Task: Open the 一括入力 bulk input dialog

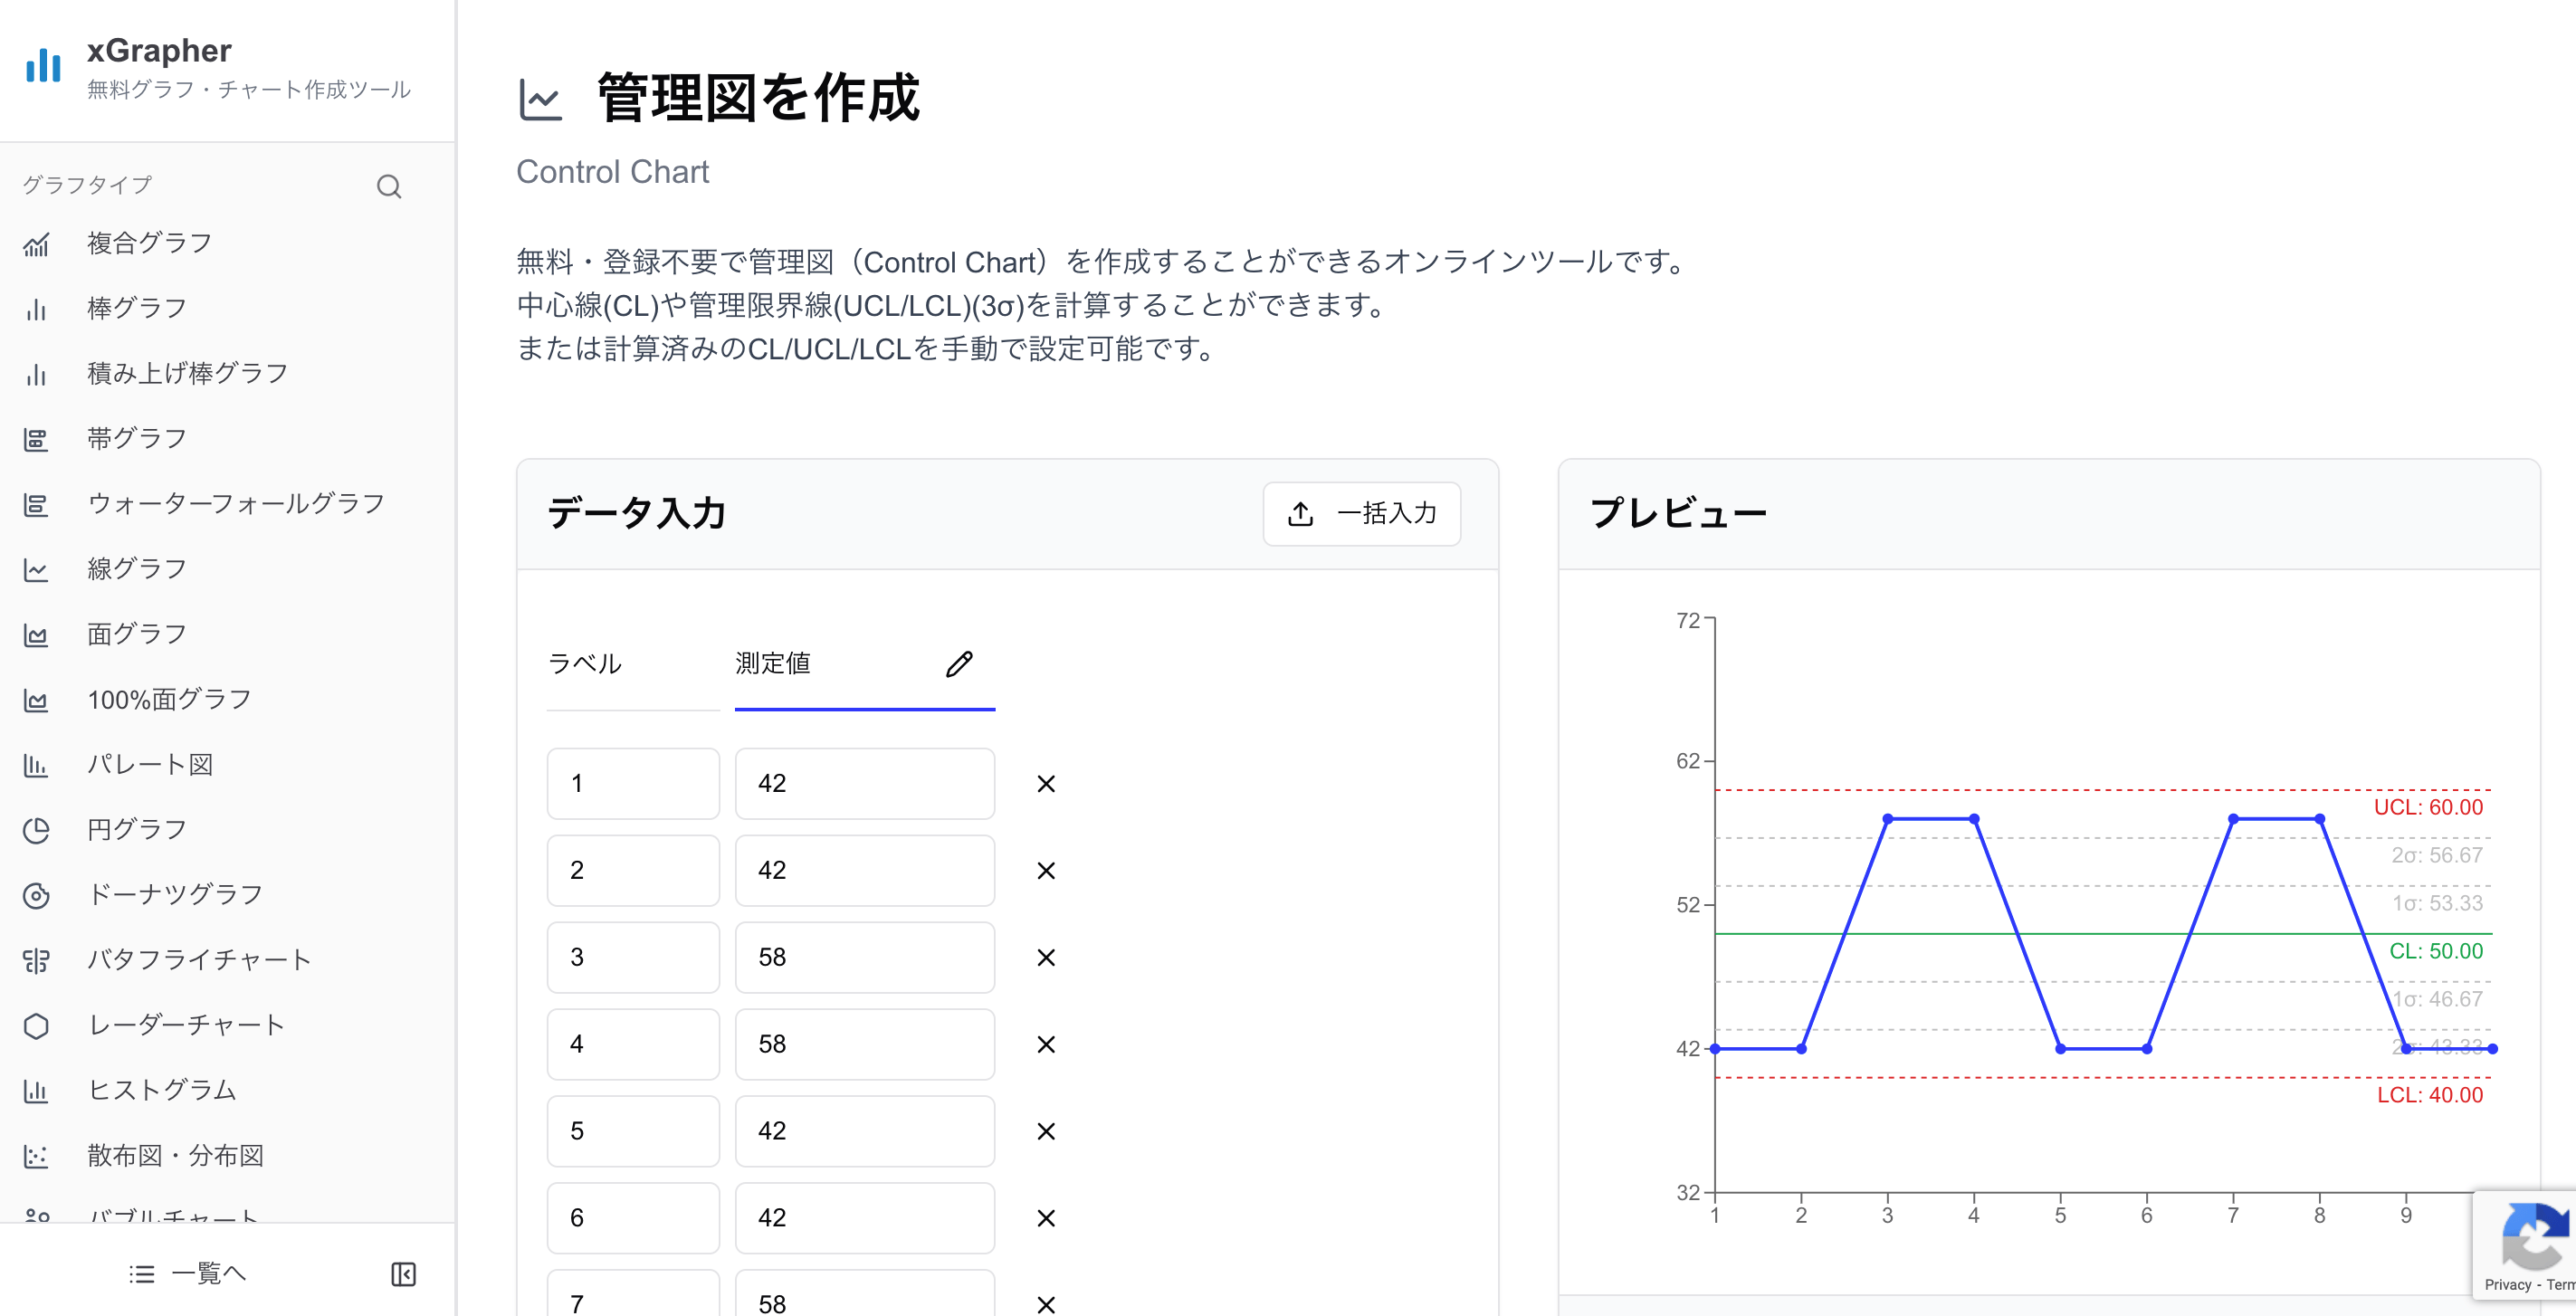Action: (1362, 513)
